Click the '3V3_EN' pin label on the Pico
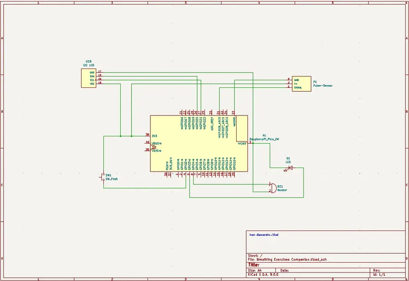 171,164
